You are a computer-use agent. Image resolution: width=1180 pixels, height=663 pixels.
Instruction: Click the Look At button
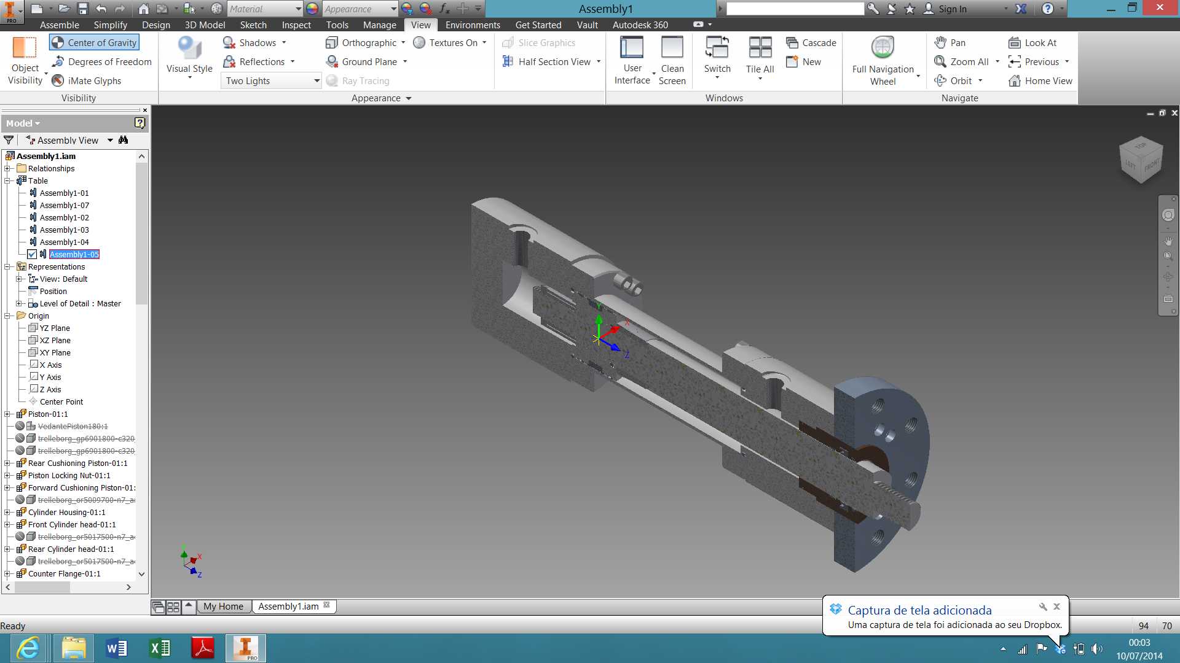[1032, 42]
